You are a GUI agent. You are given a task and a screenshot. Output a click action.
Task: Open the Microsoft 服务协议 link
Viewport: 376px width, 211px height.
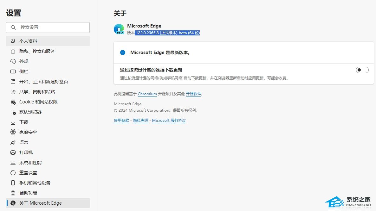169,121
